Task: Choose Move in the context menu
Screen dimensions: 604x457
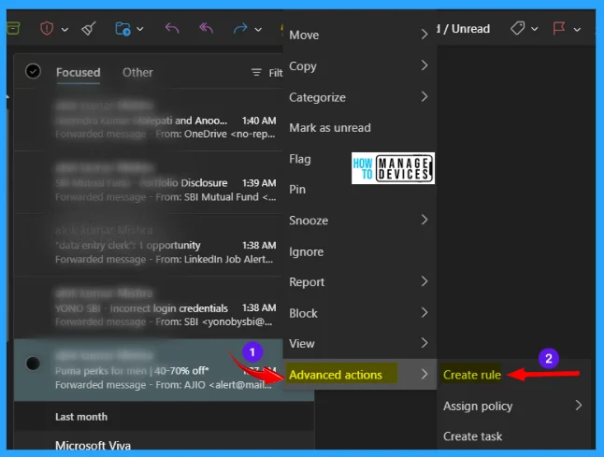Action: coord(360,35)
